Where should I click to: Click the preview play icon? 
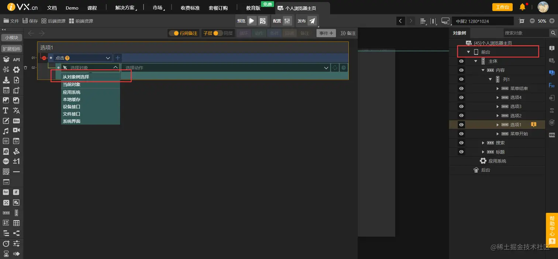252,21
